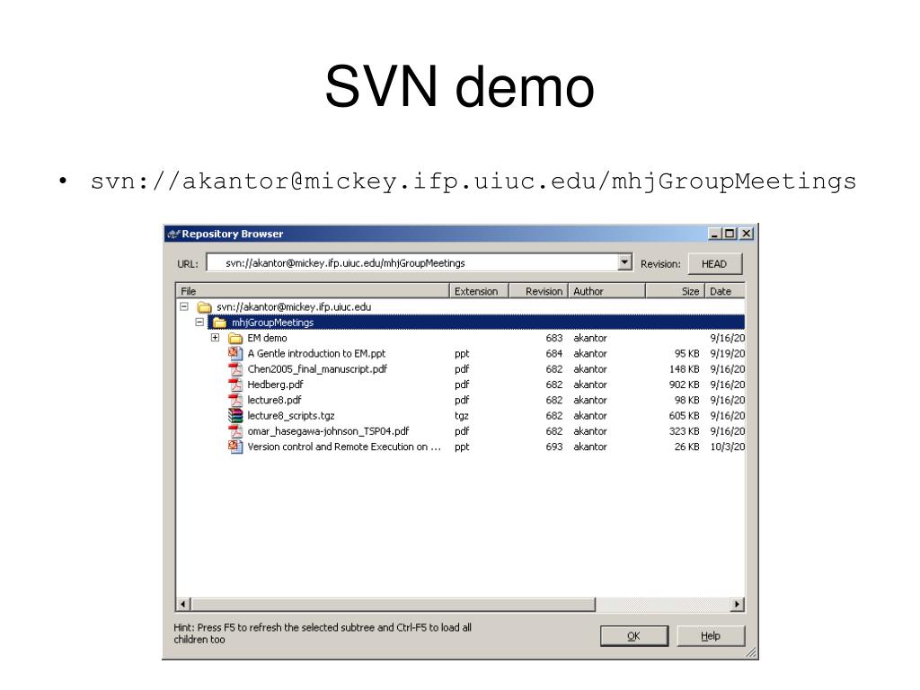Close the Repository Browser window
This screenshot has width=920, height=690.
pos(746,234)
